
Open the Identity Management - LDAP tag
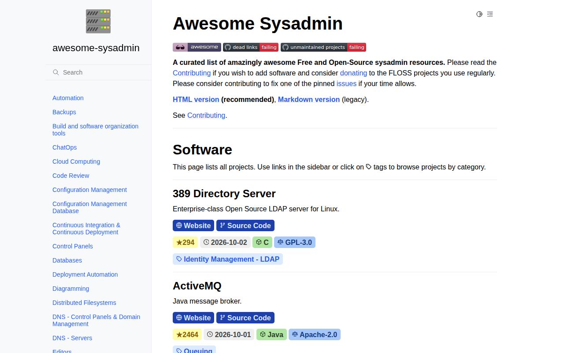pos(228,259)
